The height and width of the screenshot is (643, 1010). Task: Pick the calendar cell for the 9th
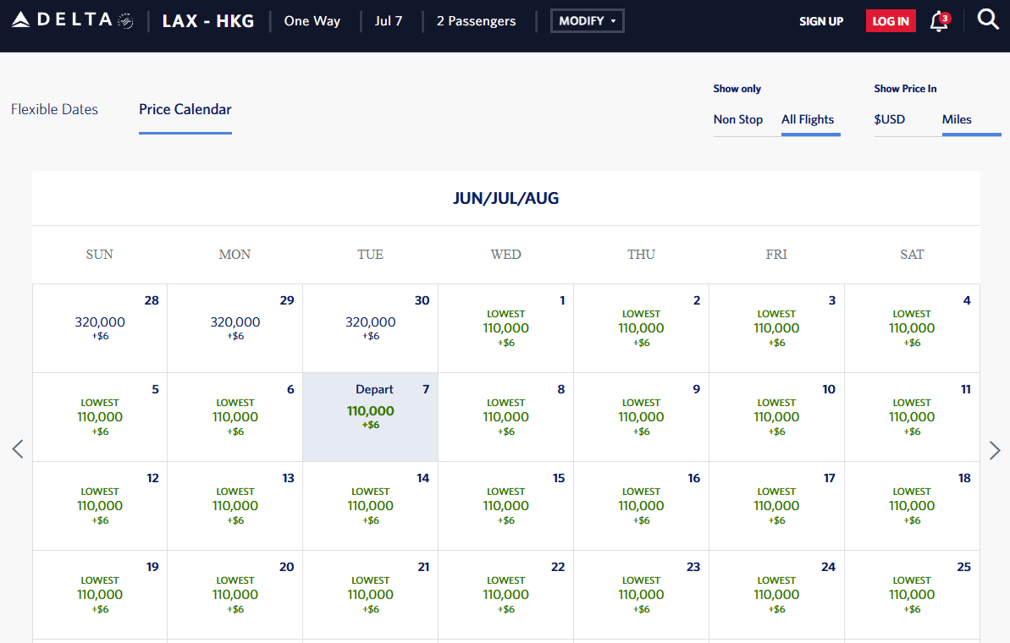(x=641, y=417)
